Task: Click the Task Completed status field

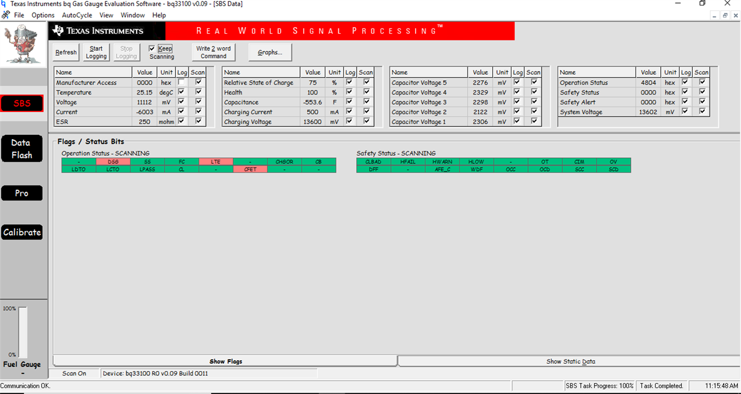Action: click(661, 386)
